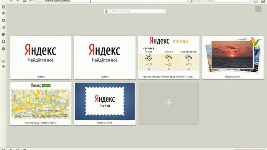This screenshot has height=150, width=267.
Task: Click the 'Яндекс.Фотки' tile caption
Action: click(x=233, y=77)
